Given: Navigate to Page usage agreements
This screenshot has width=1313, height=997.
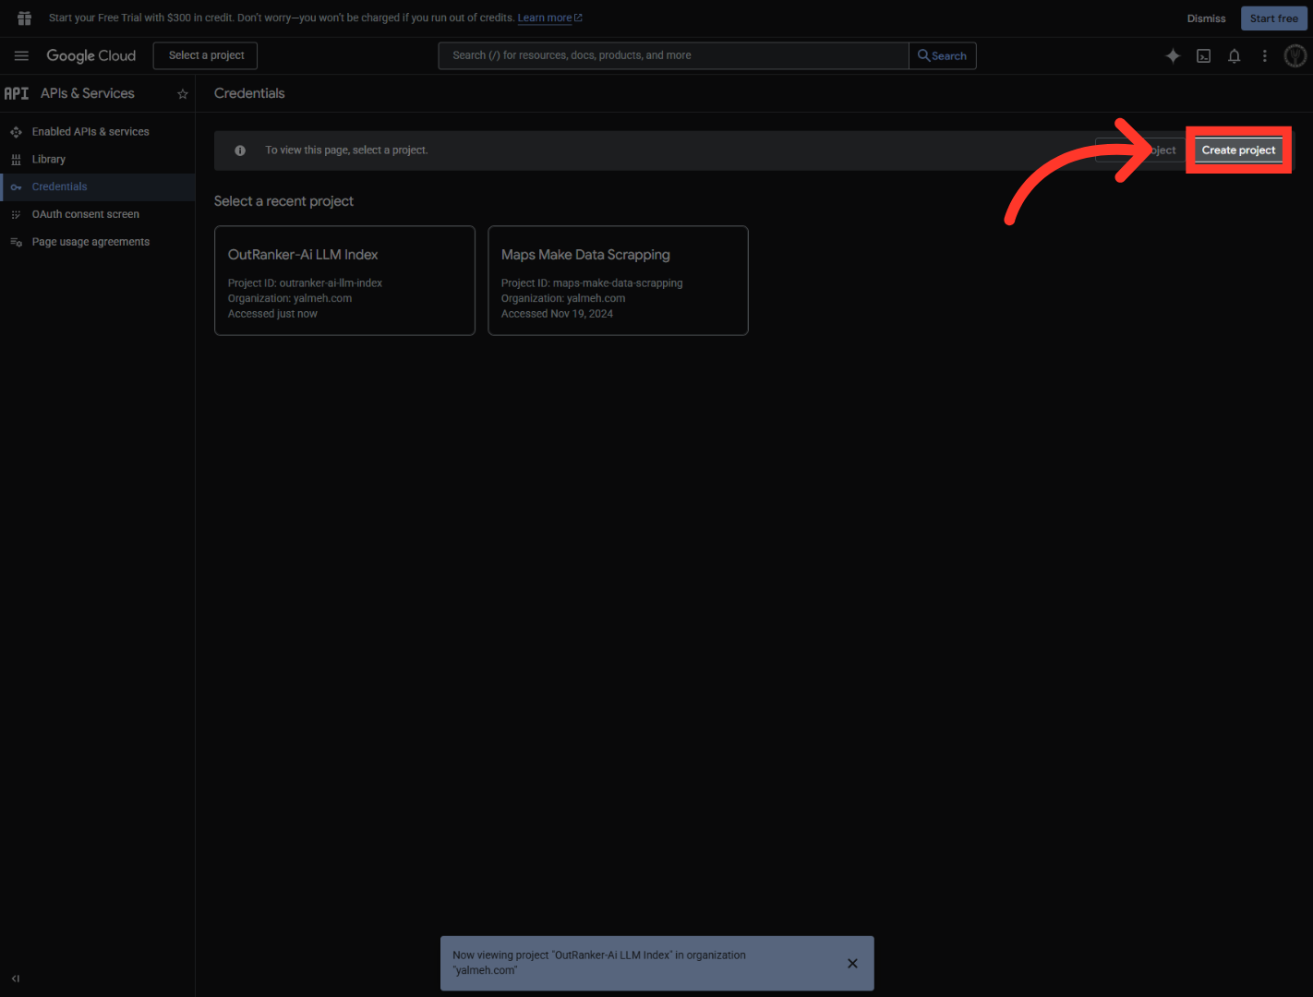Looking at the screenshot, I should pos(90,242).
